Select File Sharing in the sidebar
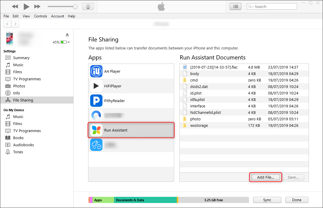The width and height of the screenshot is (323, 208). [x=37, y=100]
